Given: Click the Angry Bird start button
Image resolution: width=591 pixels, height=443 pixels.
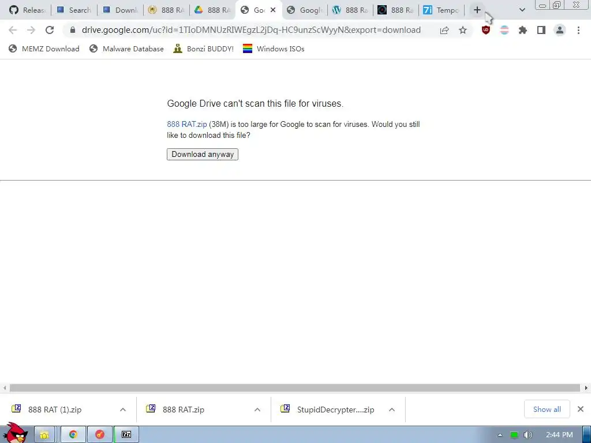Looking at the screenshot, I should (x=15, y=433).
